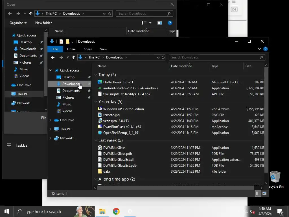Collapse the Last week (5) group

coord(96,140)
